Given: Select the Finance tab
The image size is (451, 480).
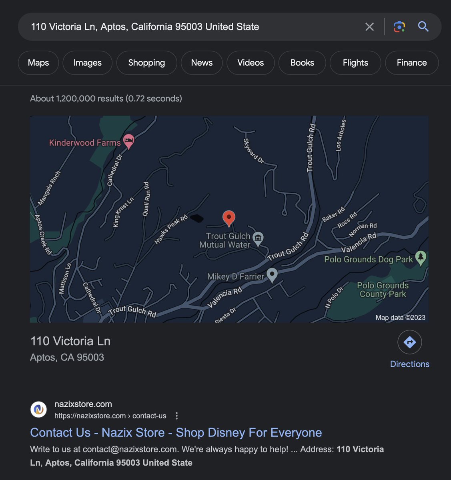Looking at the screenshot, I should pos(412,63).
